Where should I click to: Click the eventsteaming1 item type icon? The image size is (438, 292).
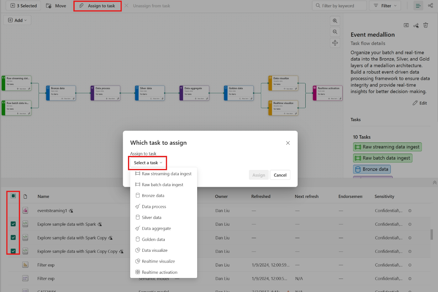pyautogui.click(x=25, y=210)
